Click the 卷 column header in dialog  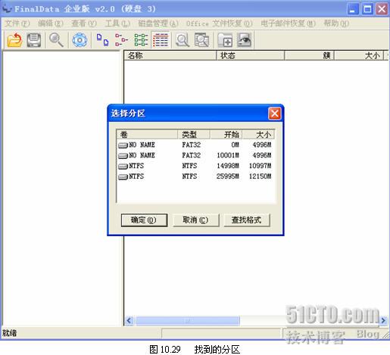coord(147,135)
